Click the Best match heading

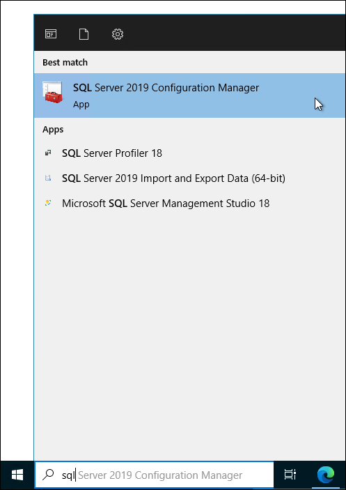(65, 63)
